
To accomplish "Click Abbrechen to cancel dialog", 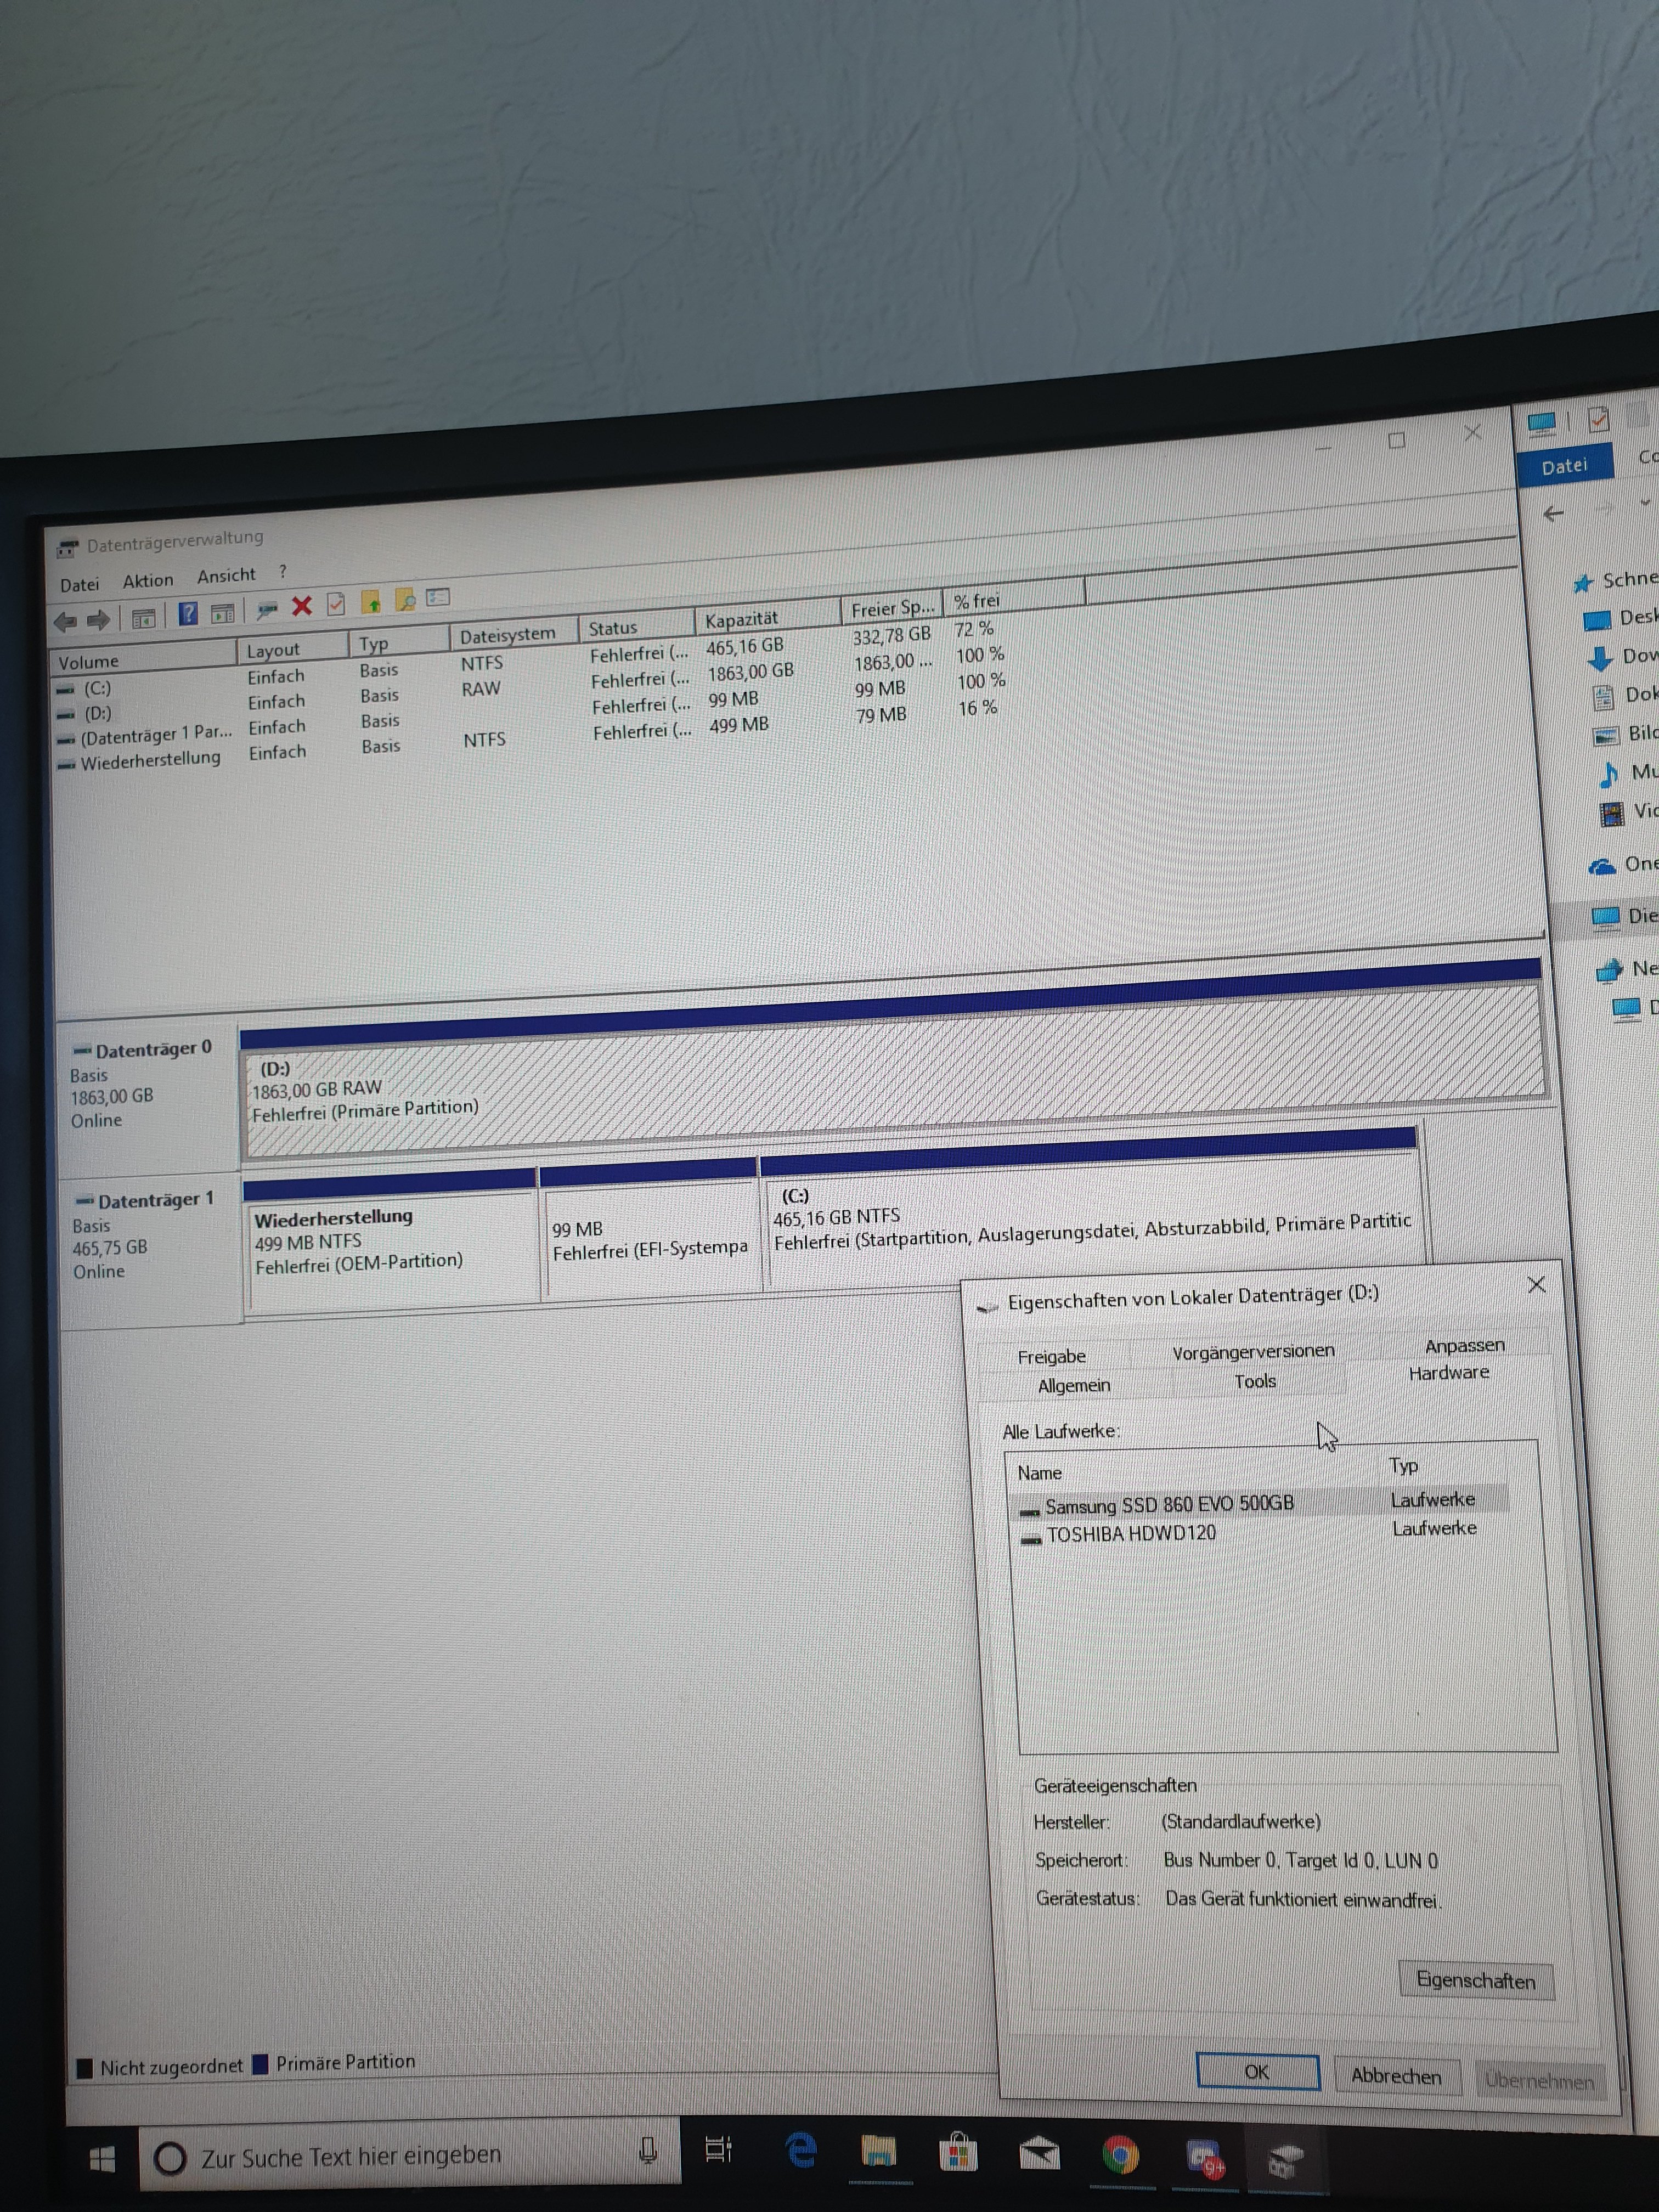I will click(1396, 2075).
